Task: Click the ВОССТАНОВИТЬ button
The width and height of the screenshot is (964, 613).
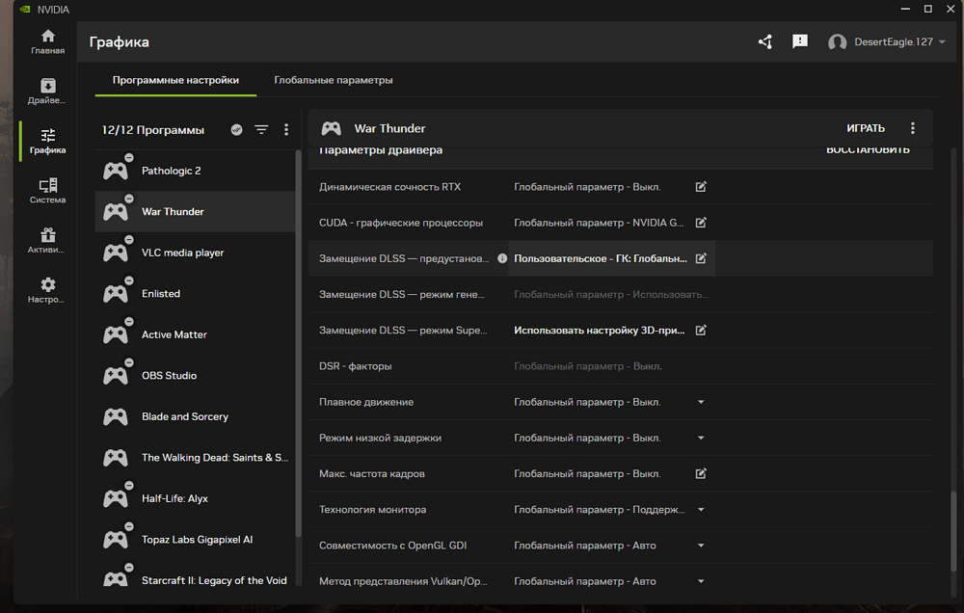Action: (868, 150)
